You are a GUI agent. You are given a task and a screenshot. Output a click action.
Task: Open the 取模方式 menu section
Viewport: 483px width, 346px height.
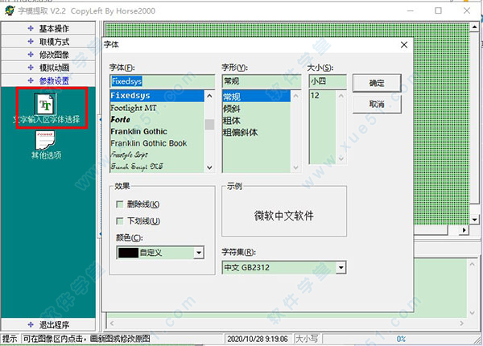[48, 42]
